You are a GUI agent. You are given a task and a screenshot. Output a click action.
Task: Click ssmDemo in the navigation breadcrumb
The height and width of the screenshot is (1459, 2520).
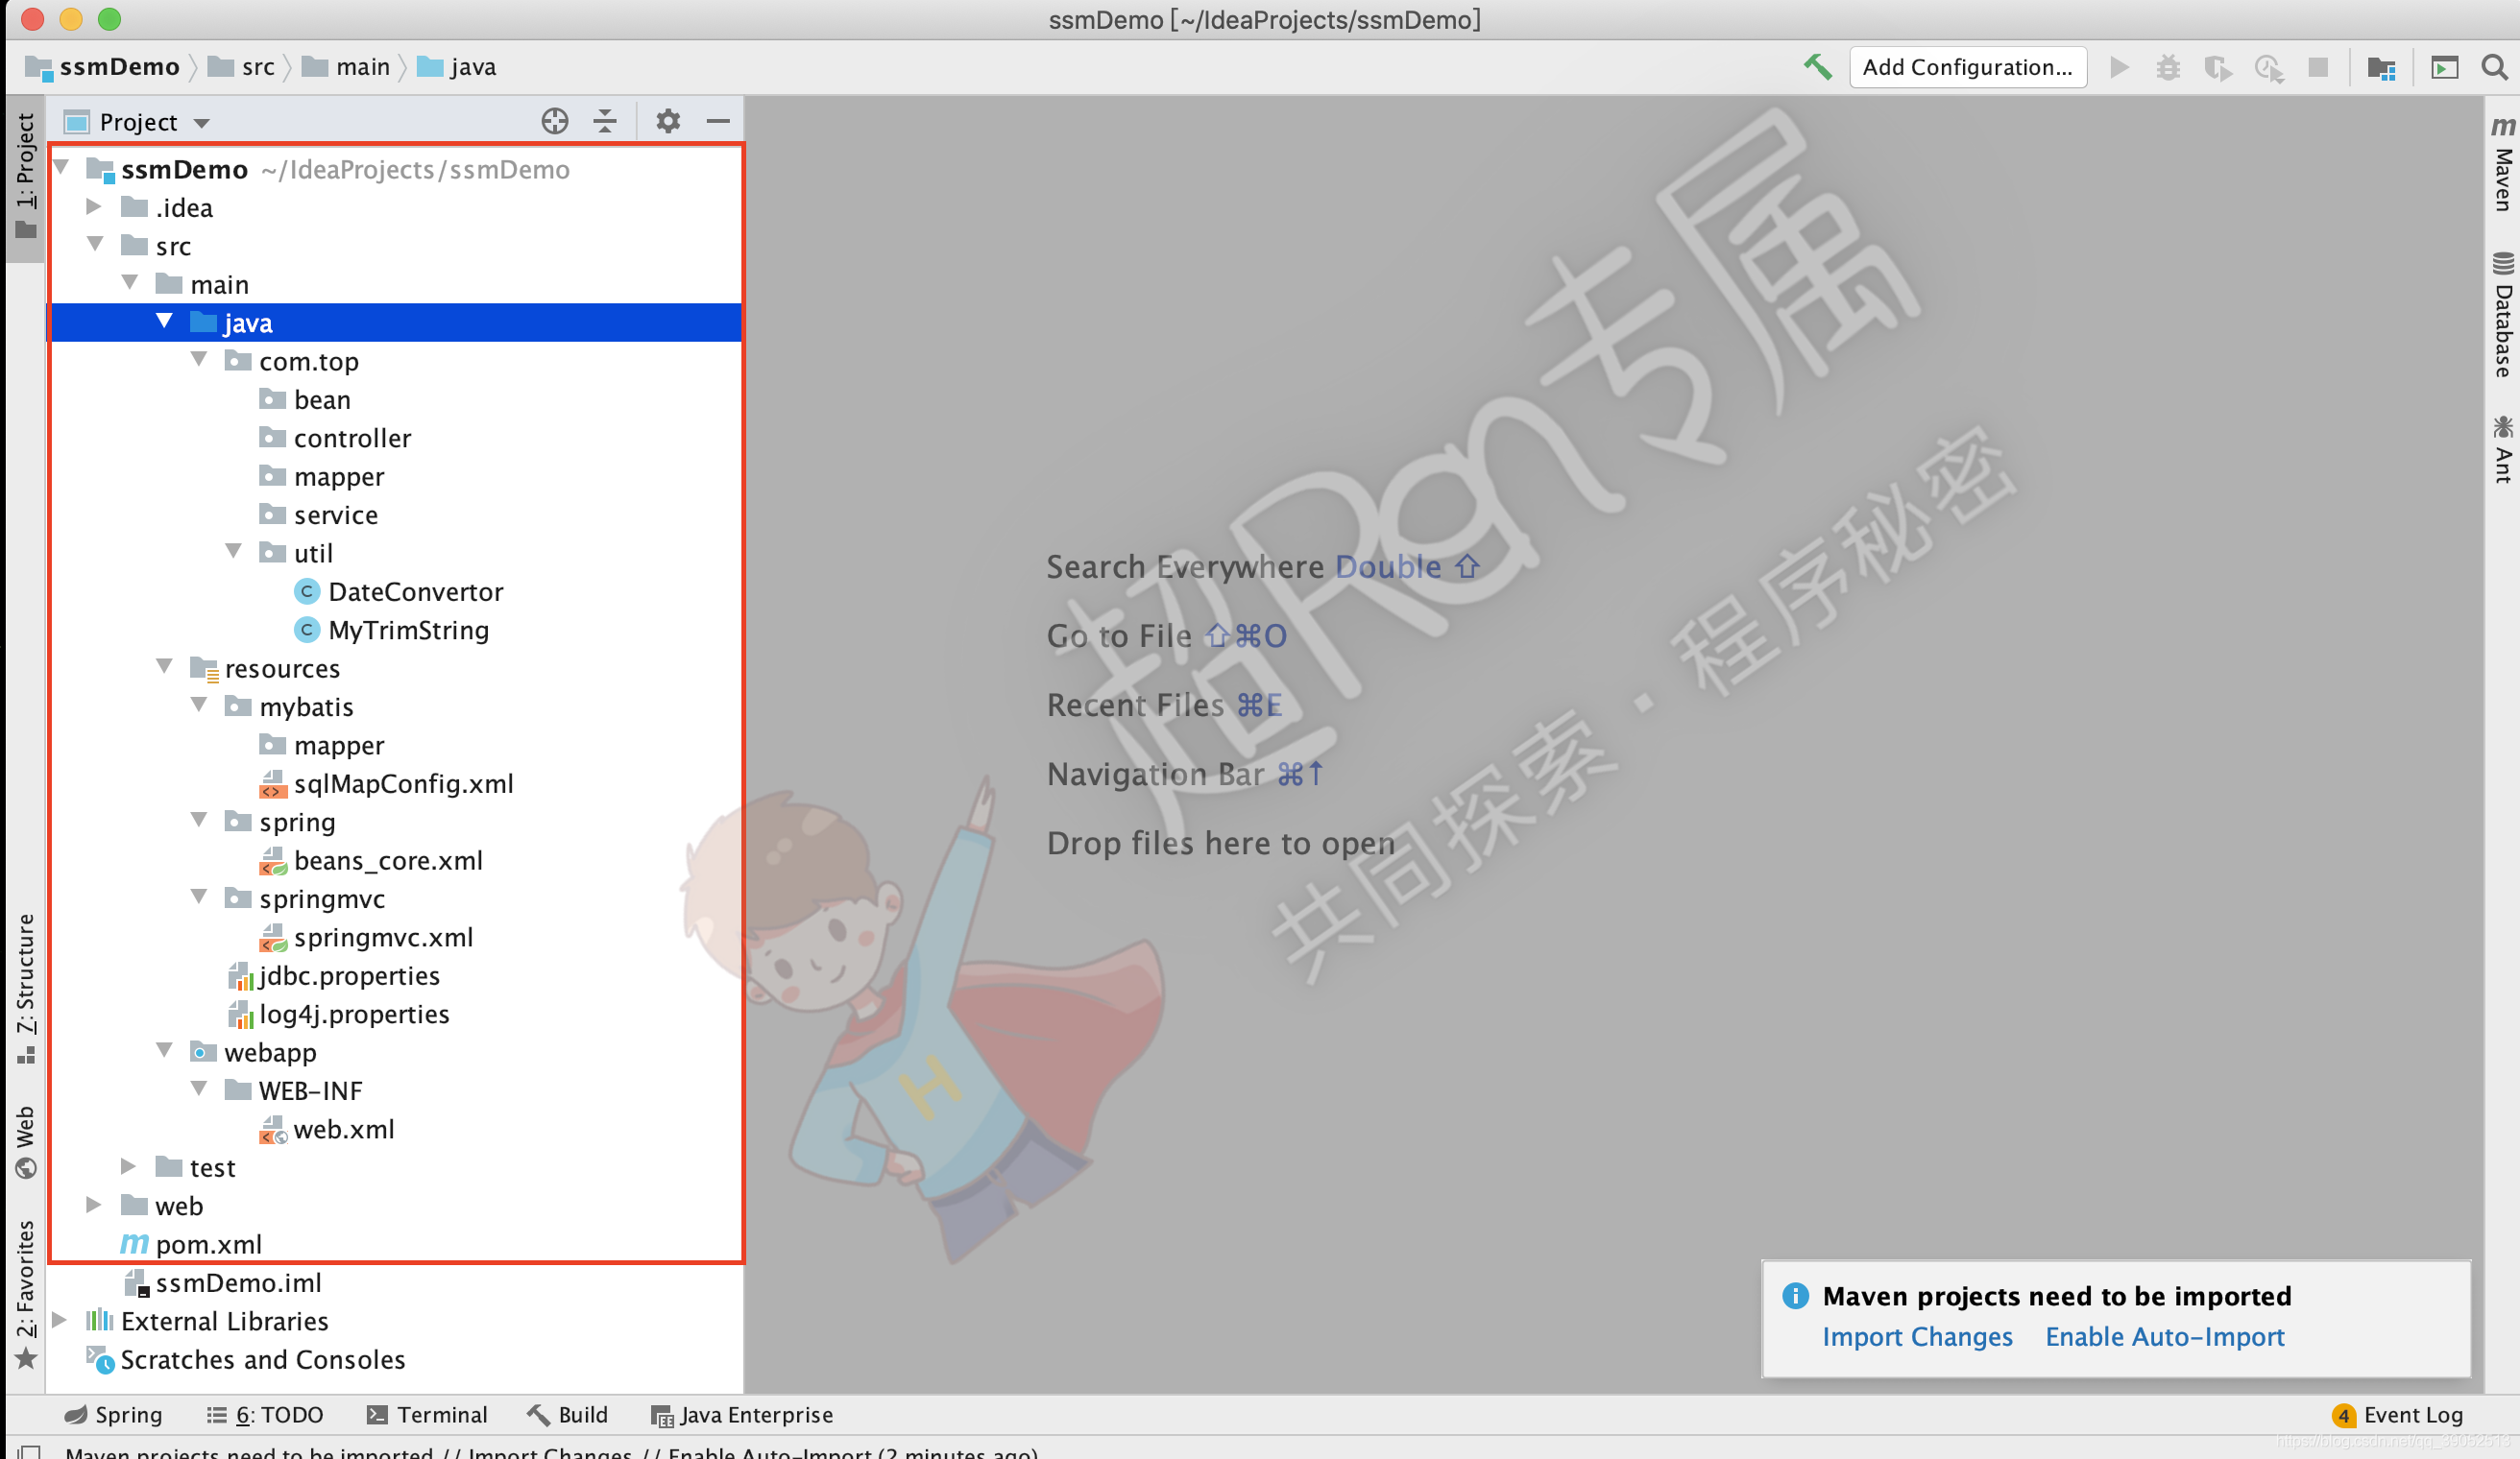click(x=119, y=67)
